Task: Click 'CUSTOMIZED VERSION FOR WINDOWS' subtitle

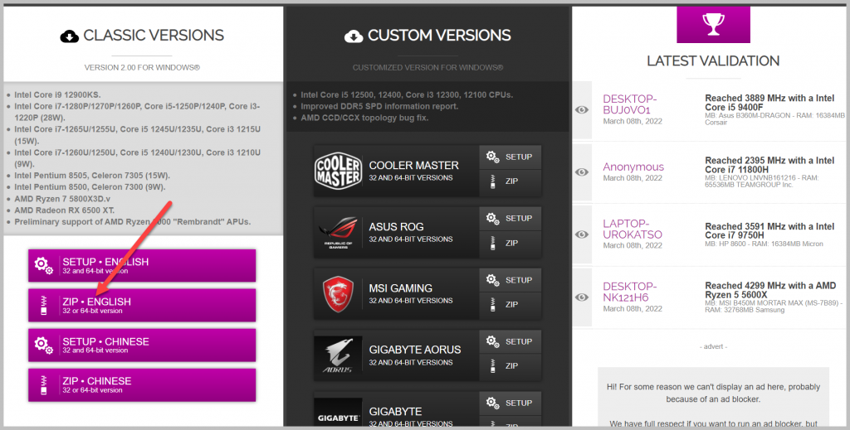Action: click(x=427, y=68)
